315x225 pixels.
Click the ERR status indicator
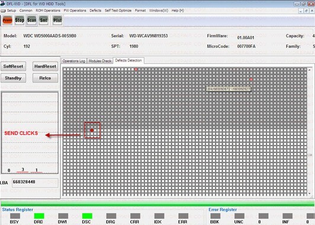point(183,216)
